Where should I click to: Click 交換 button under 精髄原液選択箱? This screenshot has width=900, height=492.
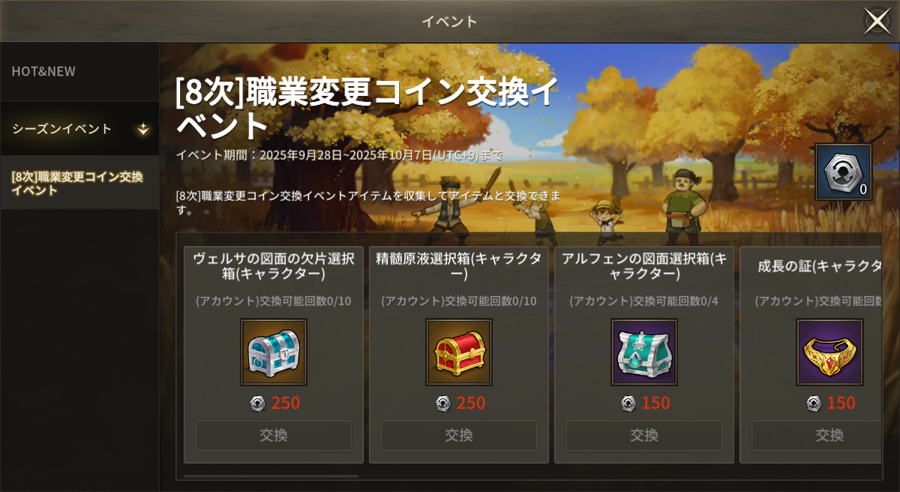(459, 436)
